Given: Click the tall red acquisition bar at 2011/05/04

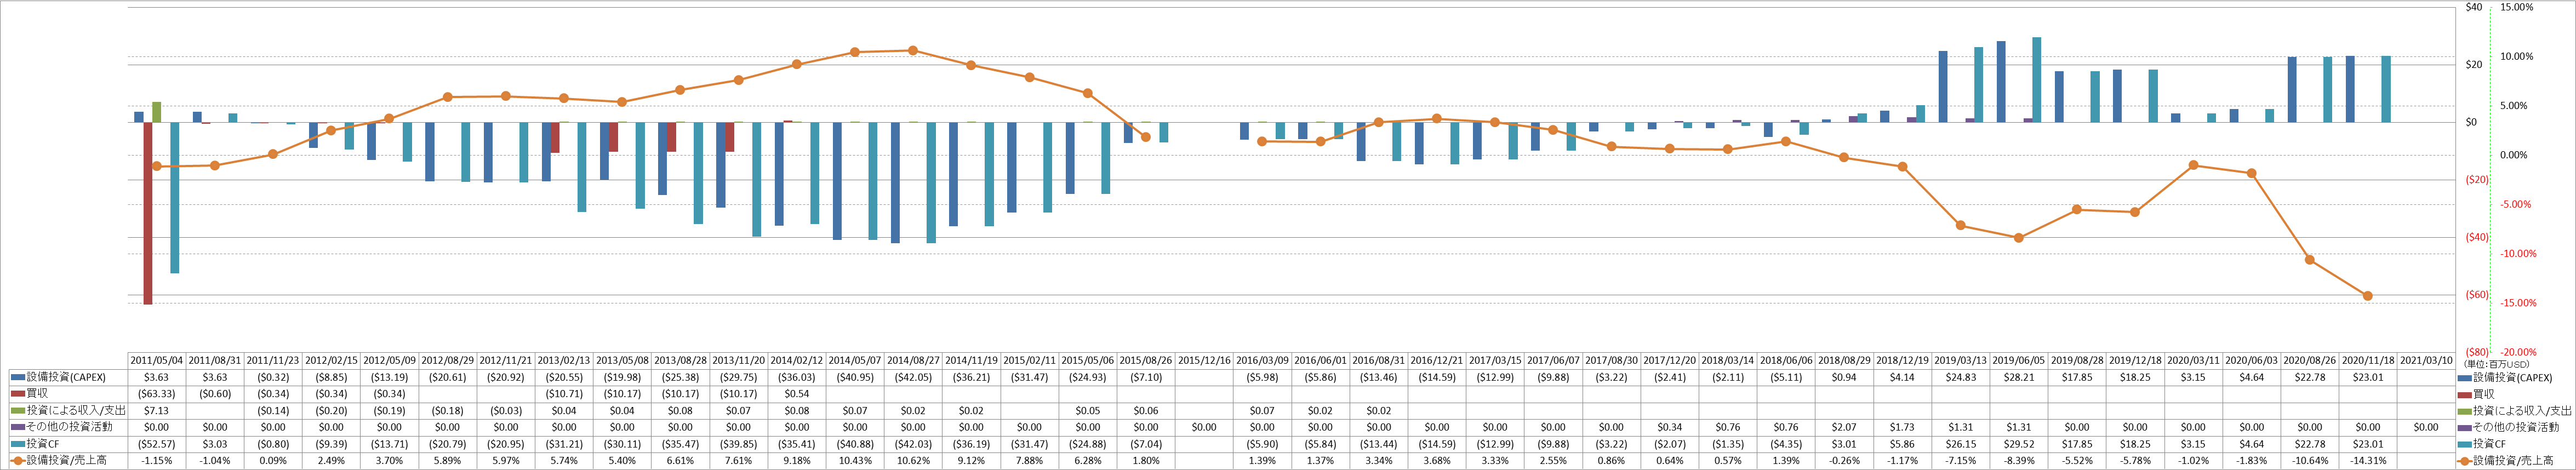Looking at the screenshot, I should pos(148,213).
